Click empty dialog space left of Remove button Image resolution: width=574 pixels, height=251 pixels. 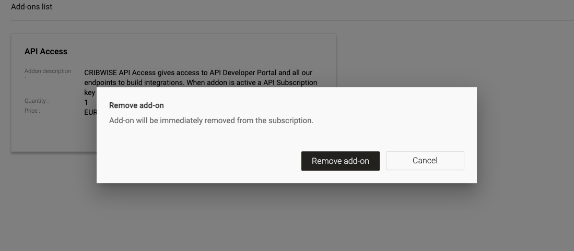198,161
